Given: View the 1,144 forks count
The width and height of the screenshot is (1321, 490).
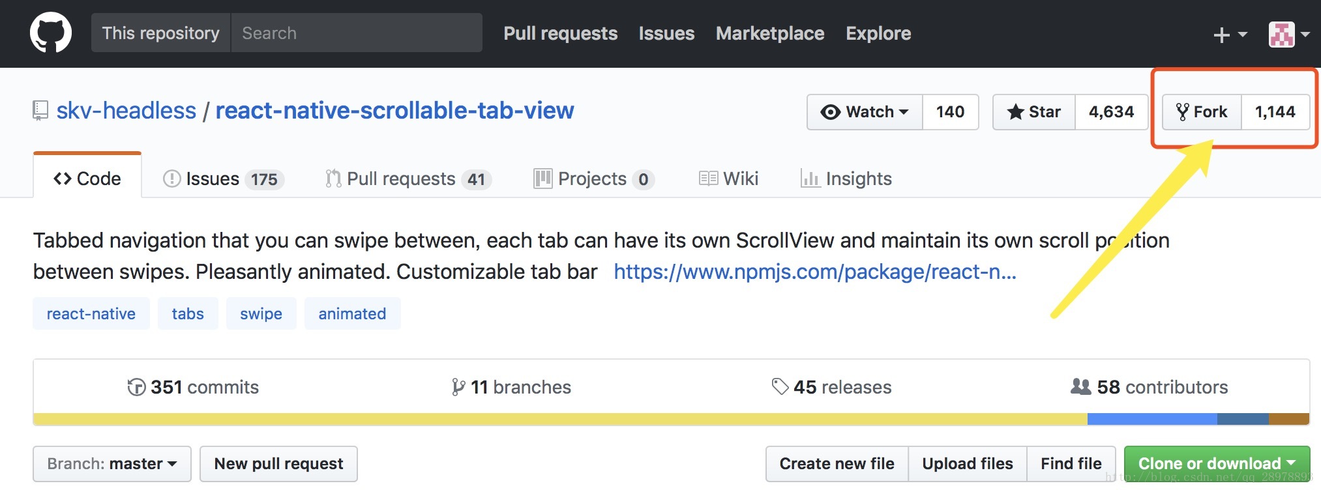Looking at the screenshot, I should [x=1275, y=112].
